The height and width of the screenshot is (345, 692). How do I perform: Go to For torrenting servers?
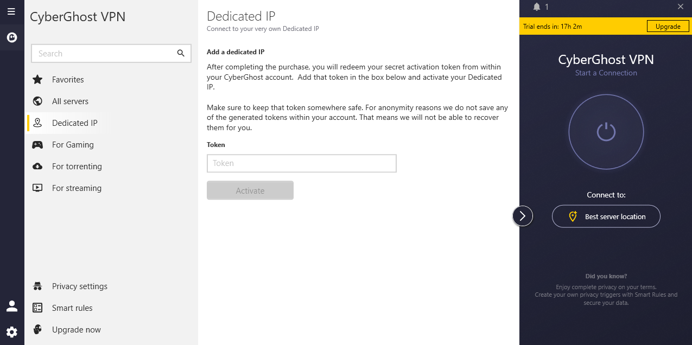coord(77,167)
